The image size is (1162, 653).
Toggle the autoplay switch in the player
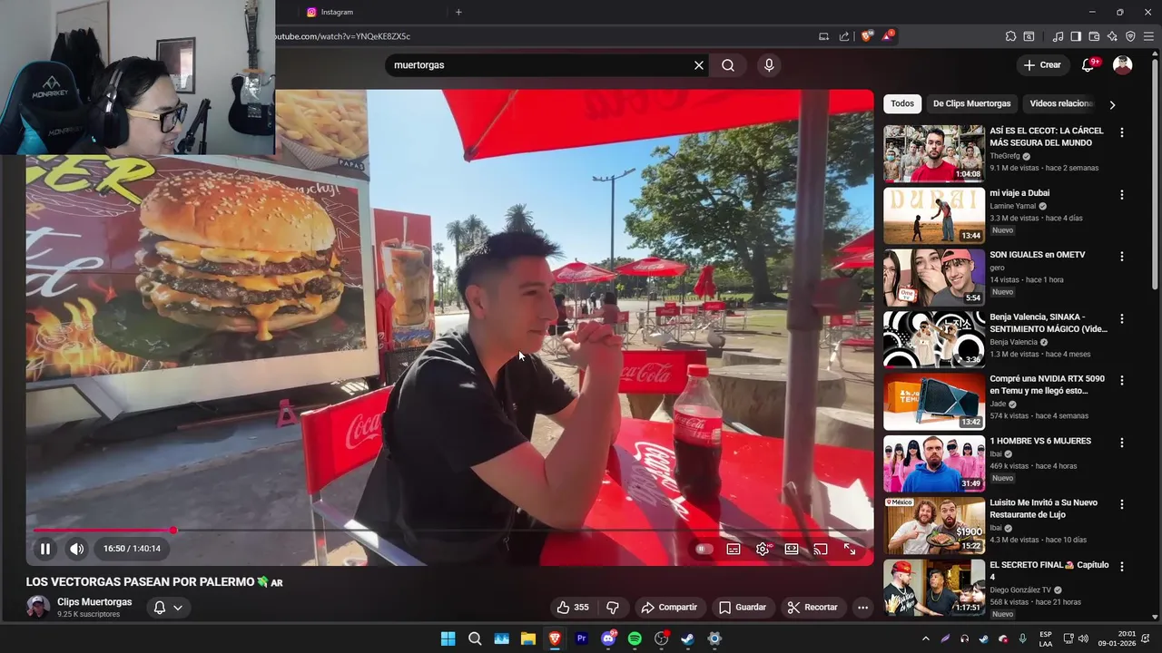[x=703, y=549]
